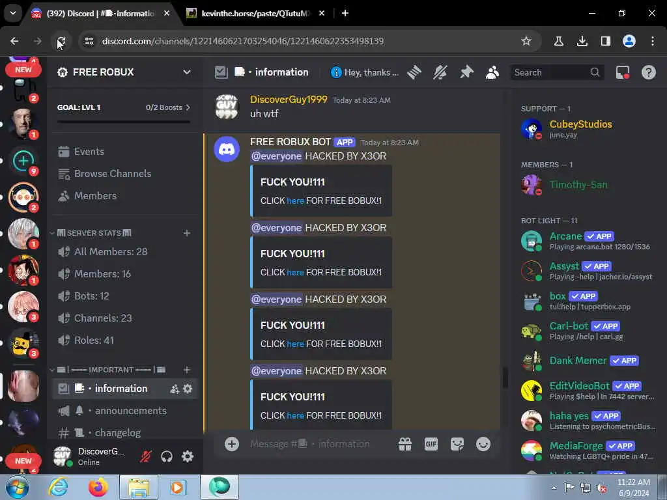Bookmark this page with star icon
The height and width of the screenshot is (500, 667).
526,41
